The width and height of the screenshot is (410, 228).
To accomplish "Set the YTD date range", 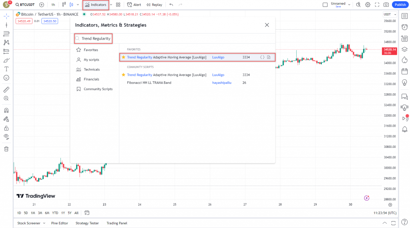I will click(55, 213).
